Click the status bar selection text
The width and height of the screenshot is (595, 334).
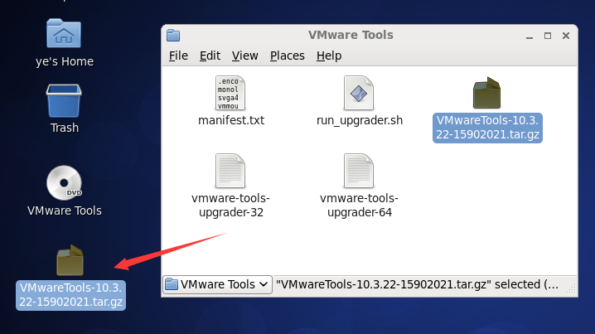(417, 284)
